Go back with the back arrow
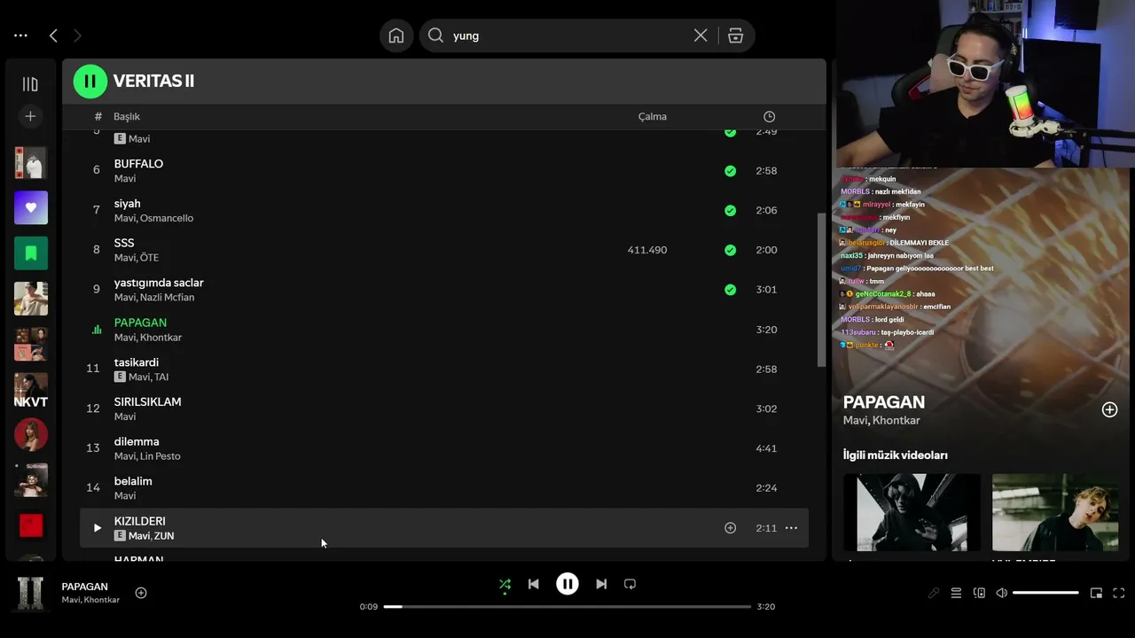Screen dimensions: 1135x638 pyautogui.click(x=53, y=35)
